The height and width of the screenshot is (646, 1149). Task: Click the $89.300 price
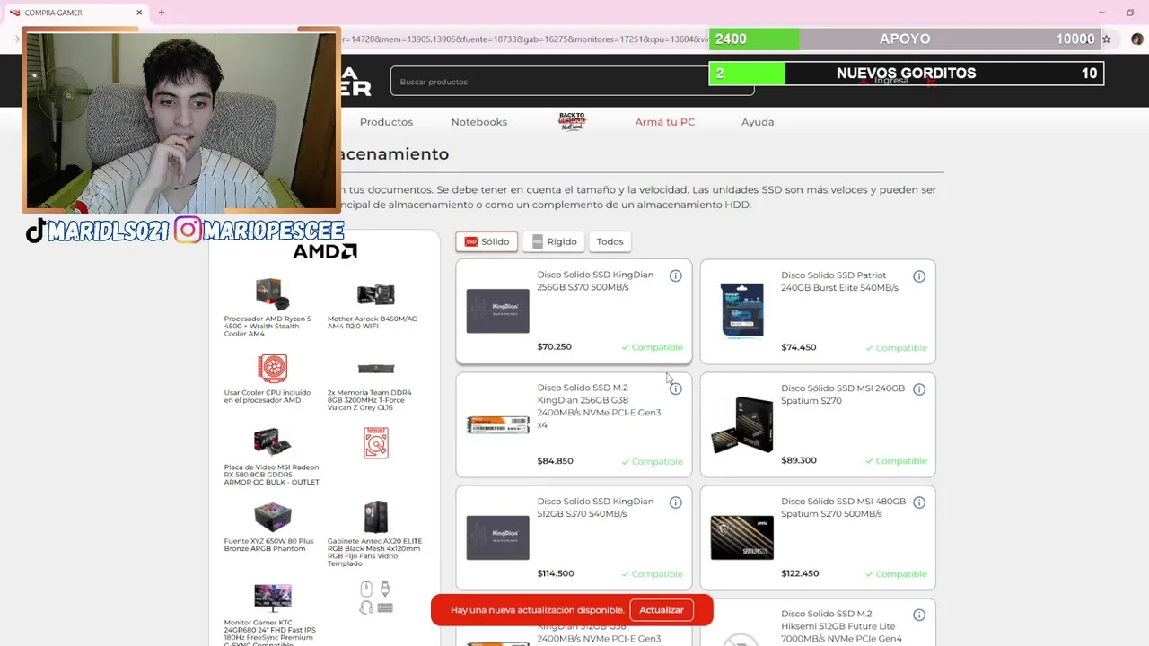[x=798, y=460]
